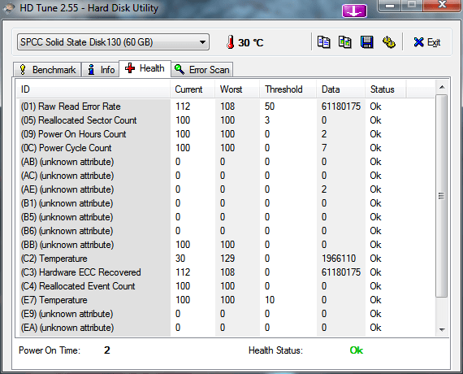Click the Current column header
Image resolution: width=463 pixels, height=374 pixels.
(x=193, y=89)
